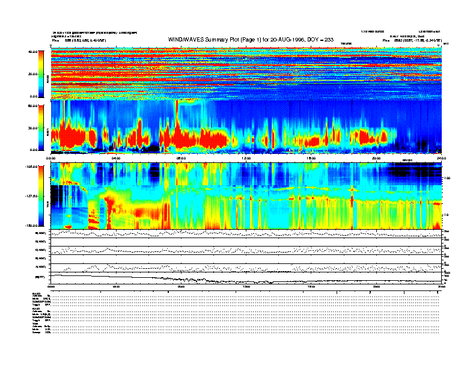Screen dimensions: 476x368
Task: Select the -150.00 tick on TNR scale
Action: [x=31, y=225]
